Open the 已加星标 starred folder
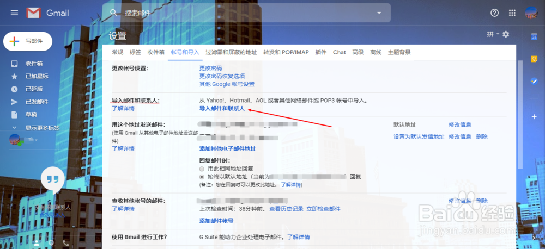The width and height of the screenshot is (545, 249). [37, 76]
